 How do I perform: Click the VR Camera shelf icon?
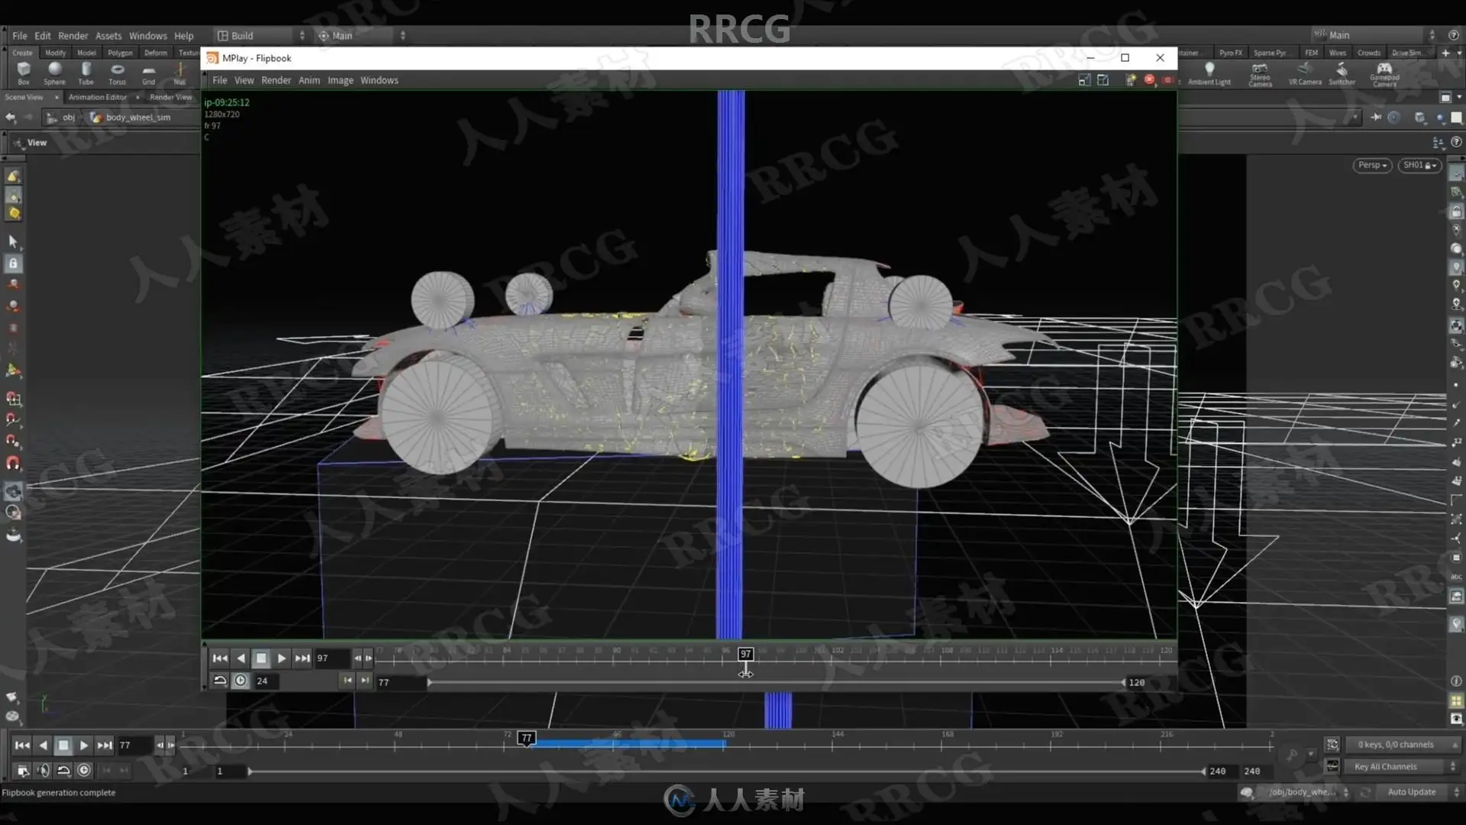(x=1305, y=73)
